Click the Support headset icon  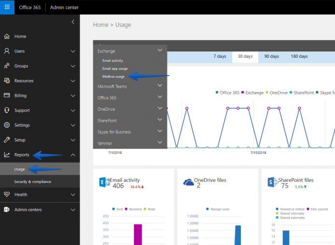click(7, 110)
